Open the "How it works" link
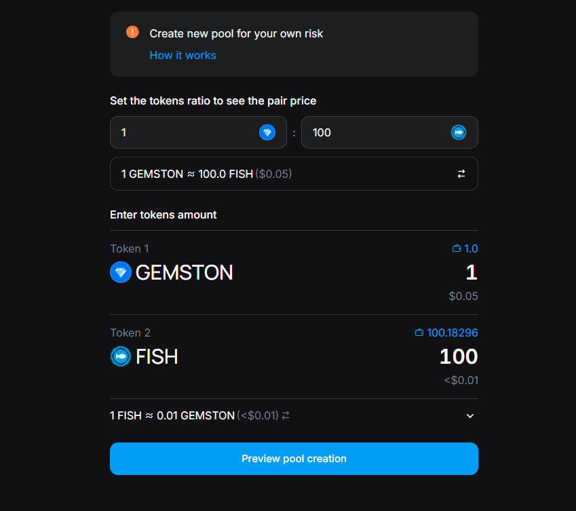The image size is (576, 511). point(183,55)
